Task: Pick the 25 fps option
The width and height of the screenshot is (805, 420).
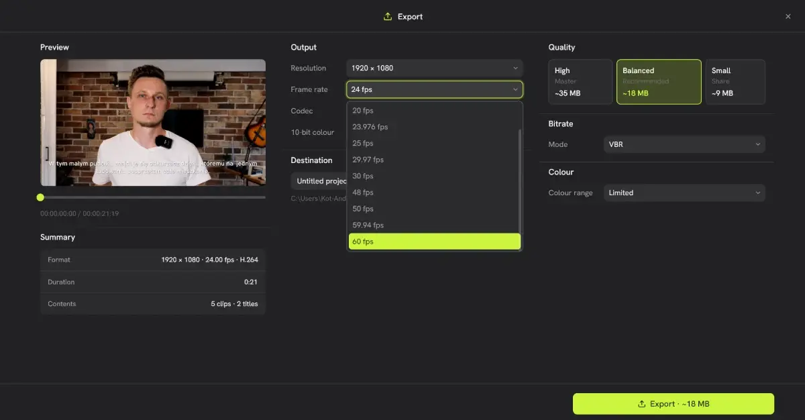Action: 433,143
